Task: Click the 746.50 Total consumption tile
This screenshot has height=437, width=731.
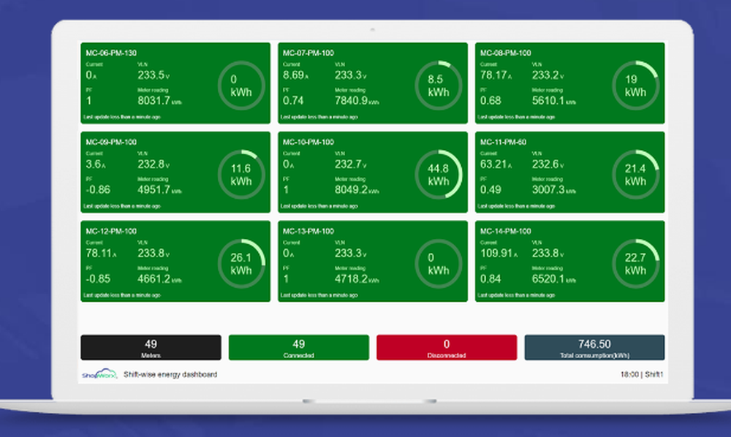Action: (x=594, y=348)
